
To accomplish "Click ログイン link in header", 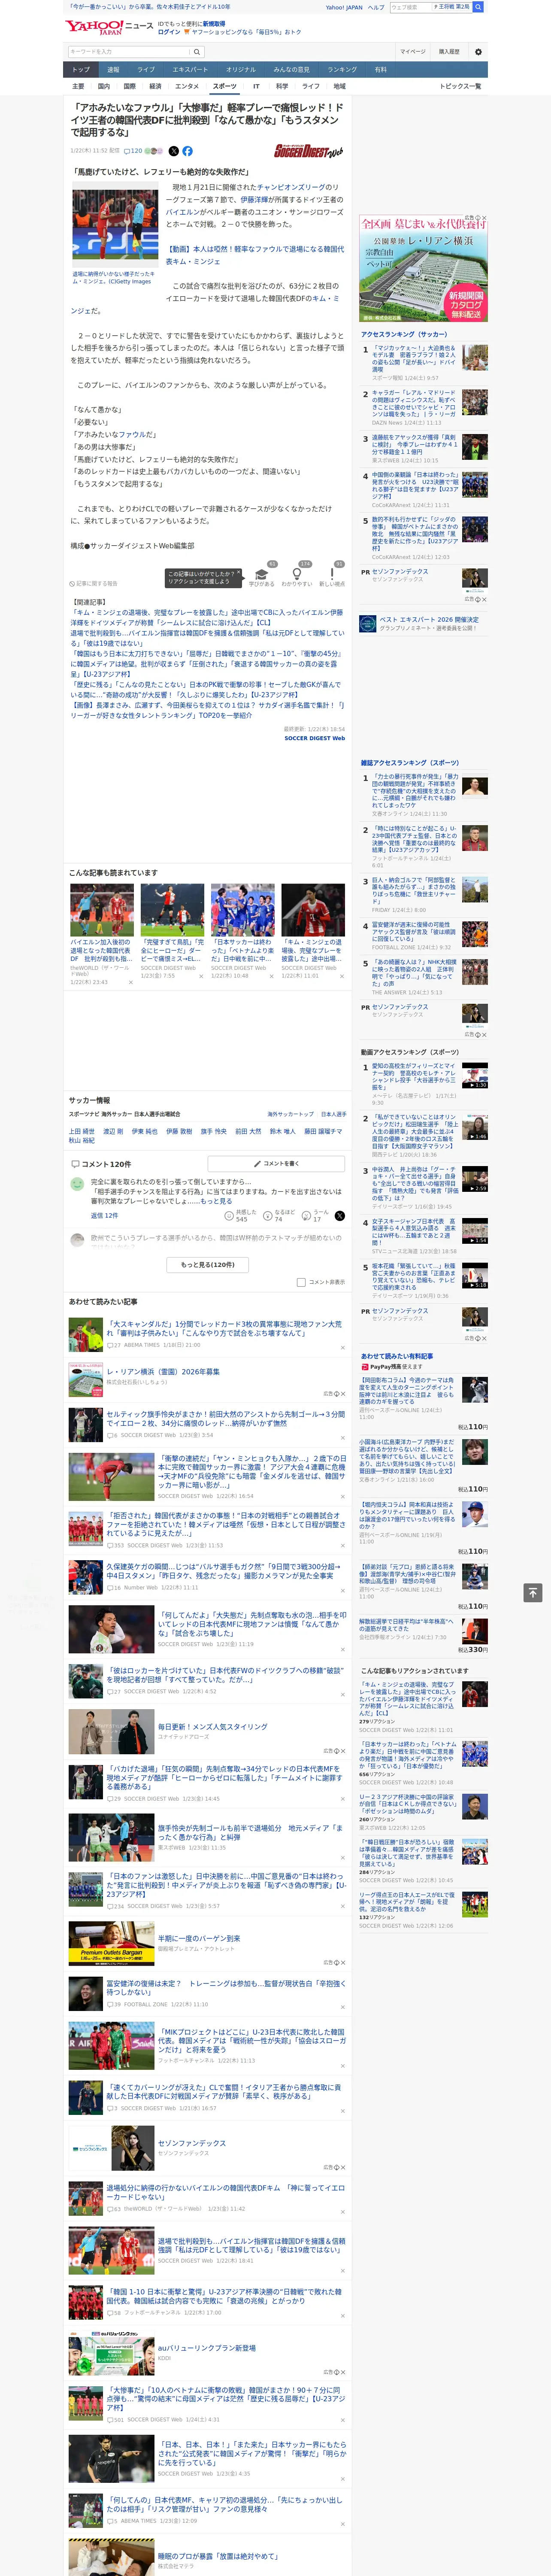I will point(169,32).
